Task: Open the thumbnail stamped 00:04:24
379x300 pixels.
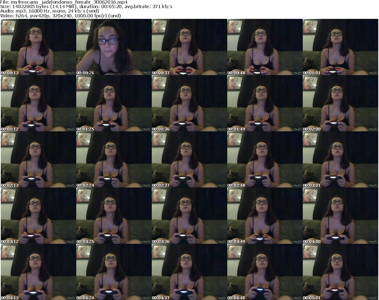Action: 114,272
